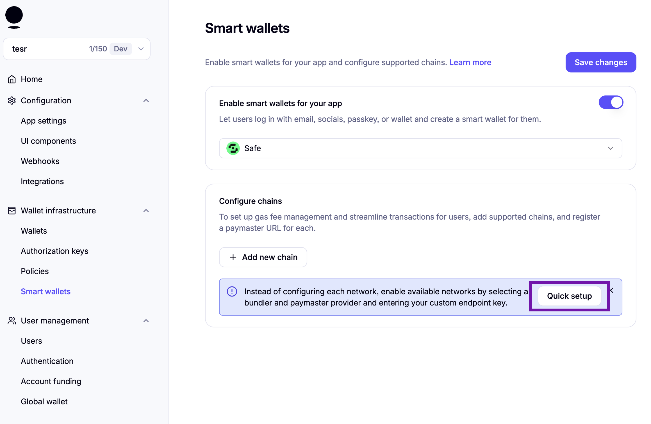Open the Safe provider dropdown

(420, 148)
